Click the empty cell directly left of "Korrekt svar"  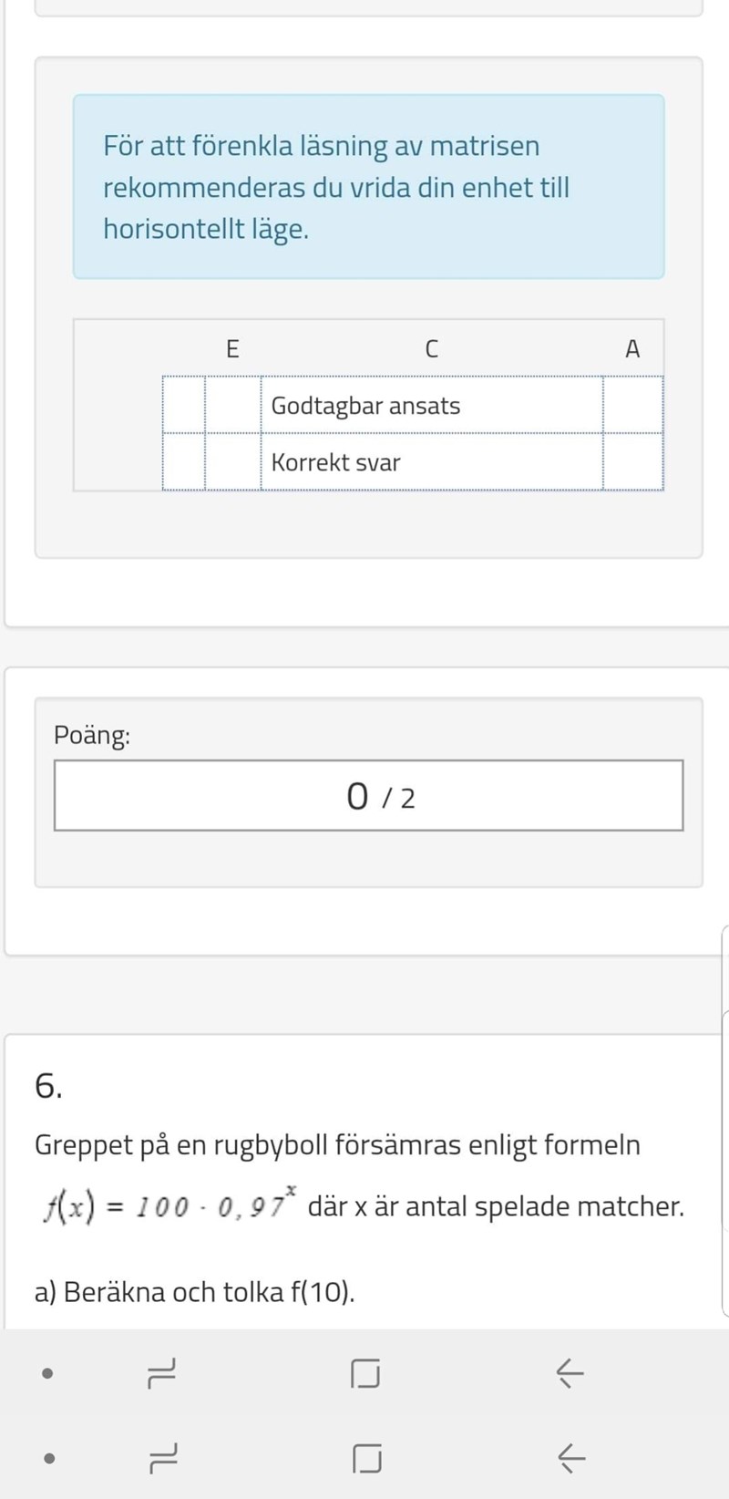(232, 462)
